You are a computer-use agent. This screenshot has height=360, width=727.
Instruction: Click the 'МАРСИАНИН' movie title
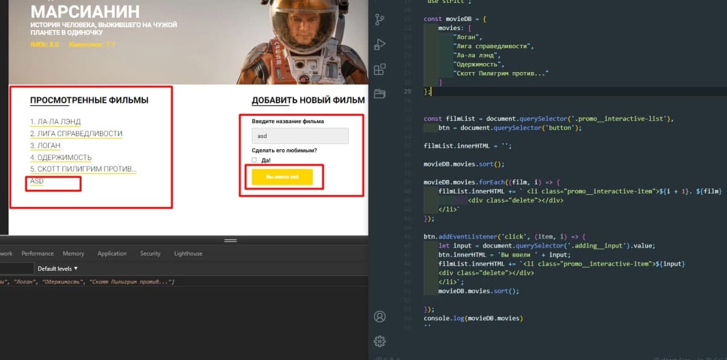(x=85, y=11)
